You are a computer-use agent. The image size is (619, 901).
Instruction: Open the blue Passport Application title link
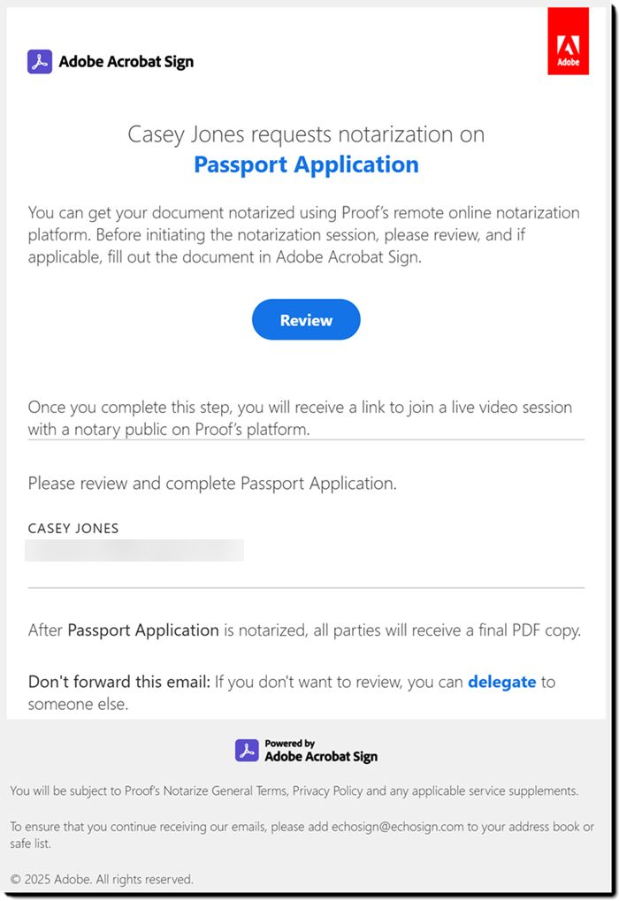[x=306, y=164]
